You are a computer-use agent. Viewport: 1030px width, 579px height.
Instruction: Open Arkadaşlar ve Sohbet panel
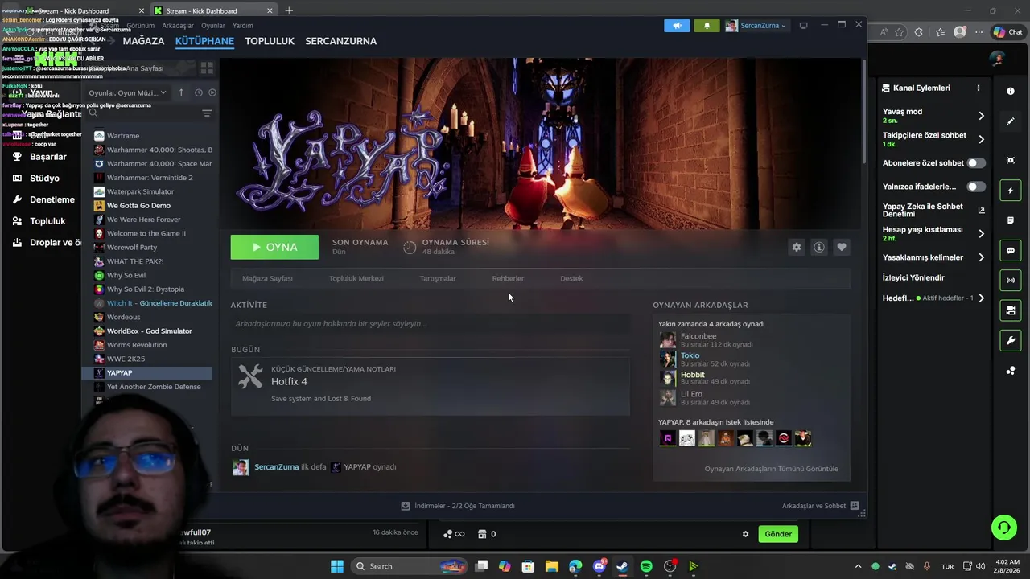(x=820, y=506)
